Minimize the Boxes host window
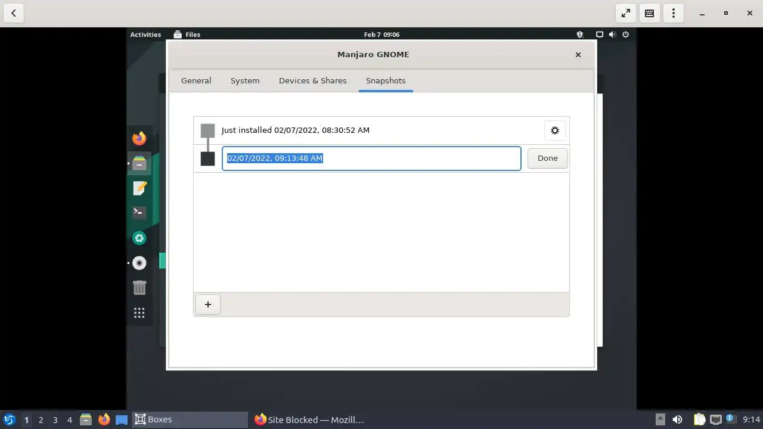763x429 pixels. tap(702, 13)
